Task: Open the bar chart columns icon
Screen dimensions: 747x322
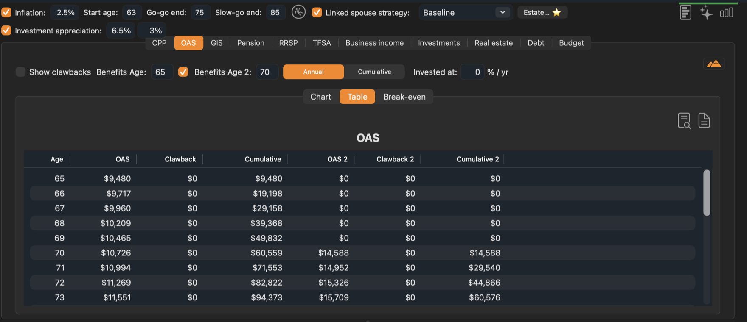Action: (727, 12)
